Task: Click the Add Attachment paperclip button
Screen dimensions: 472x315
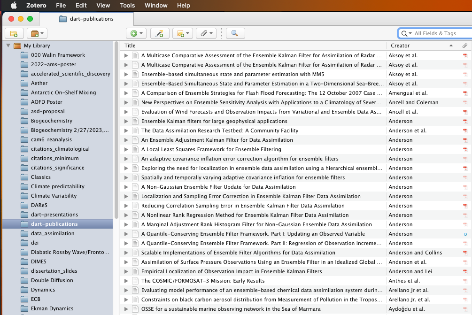Action: pyautogui.click(x=205, y=33)
